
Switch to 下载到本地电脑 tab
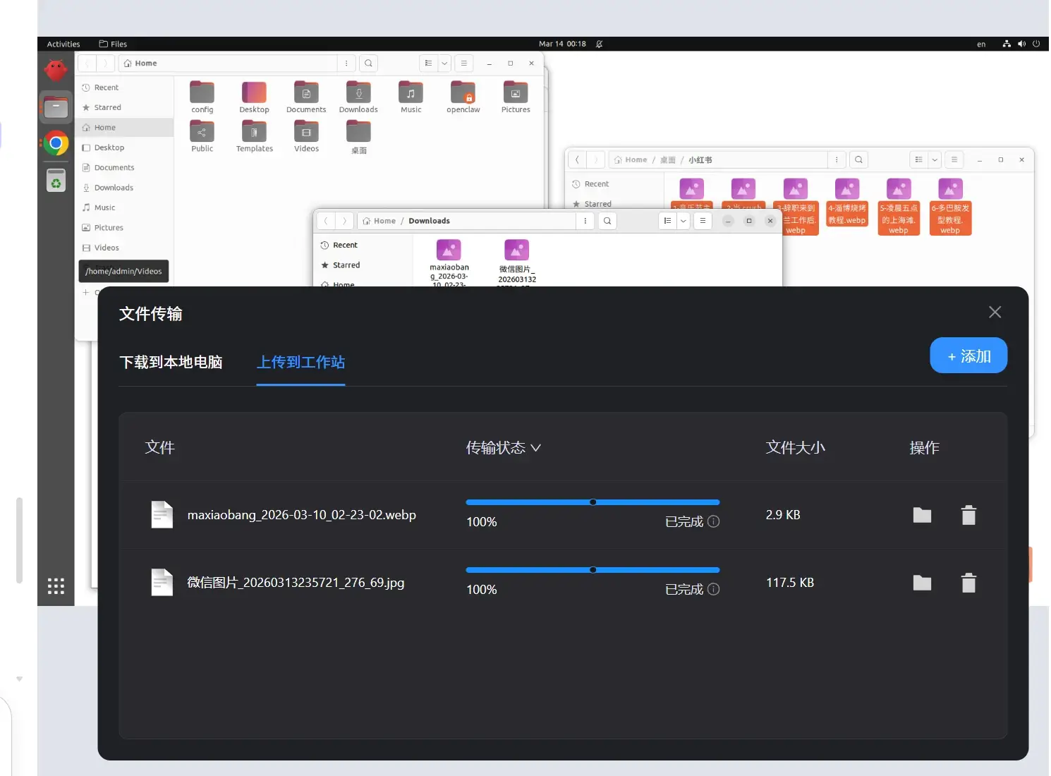tap(171, 363)
